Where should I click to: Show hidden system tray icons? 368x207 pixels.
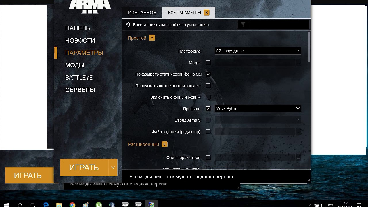click(x=310, y=205)
